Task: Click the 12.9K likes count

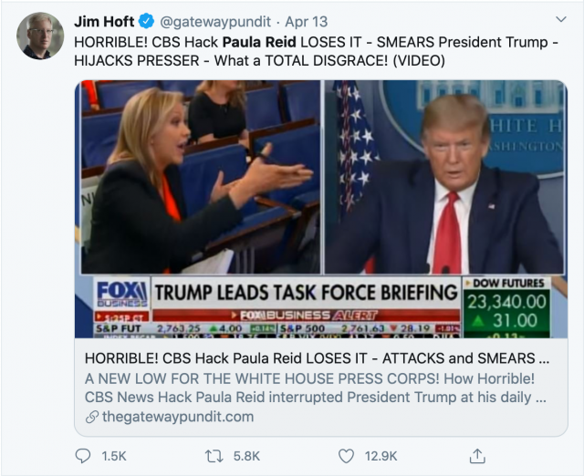Action: [381, 455]
